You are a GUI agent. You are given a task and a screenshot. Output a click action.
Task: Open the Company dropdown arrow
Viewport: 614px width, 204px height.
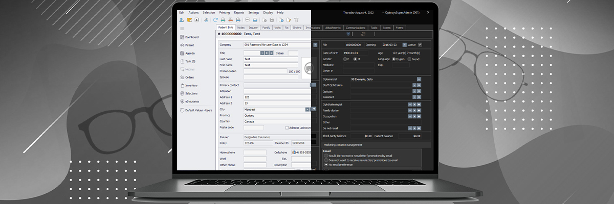coord(315,45)
